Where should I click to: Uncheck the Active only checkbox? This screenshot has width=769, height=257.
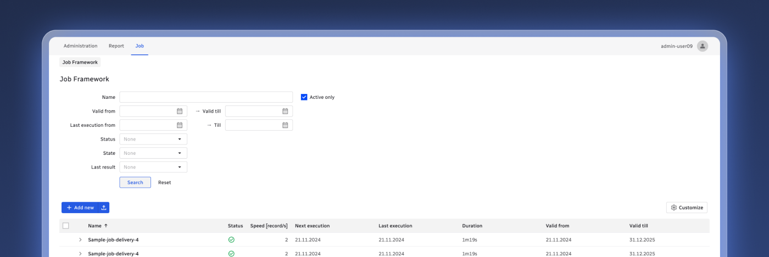[x=304, y=97]
